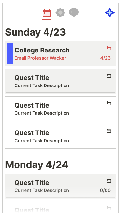Select the first white Quest Title card

click(61, 109)
